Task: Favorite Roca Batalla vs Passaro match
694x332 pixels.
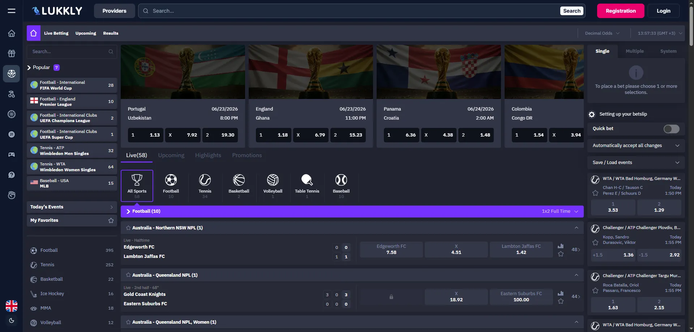Action: [595, 290]
